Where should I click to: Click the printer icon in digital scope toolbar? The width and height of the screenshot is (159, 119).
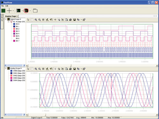(x=70, y=20)
